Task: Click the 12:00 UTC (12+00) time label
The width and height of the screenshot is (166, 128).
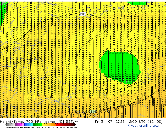Action: pos(145,122)
